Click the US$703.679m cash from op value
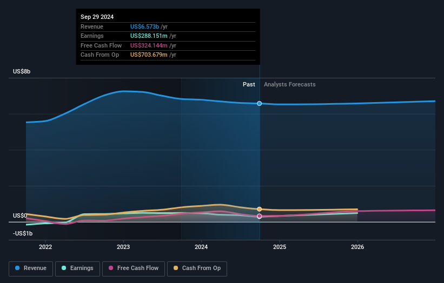Image resolution: width=444 pixels, height=283 pixels. click(149, 55)
